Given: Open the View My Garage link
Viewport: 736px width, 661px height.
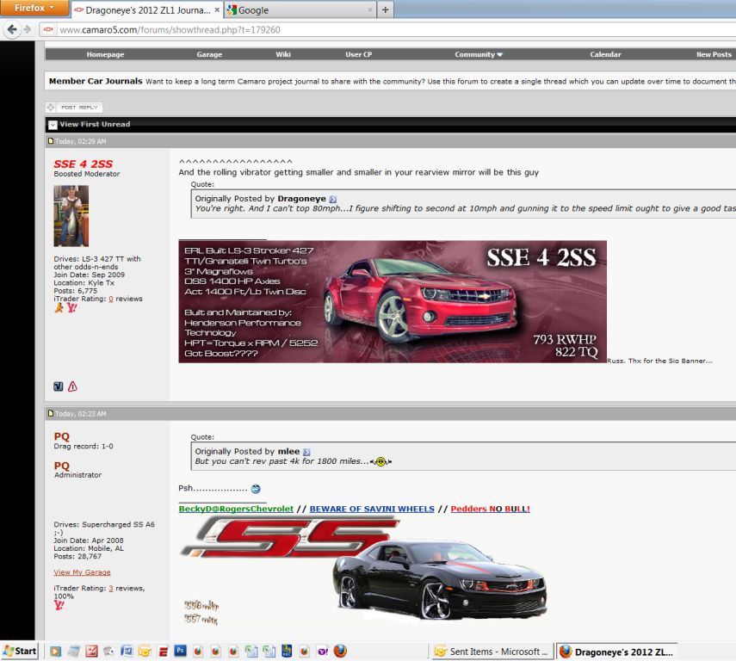Looking at the screenshot, I should pyautogui.click(x=82, y=572).
